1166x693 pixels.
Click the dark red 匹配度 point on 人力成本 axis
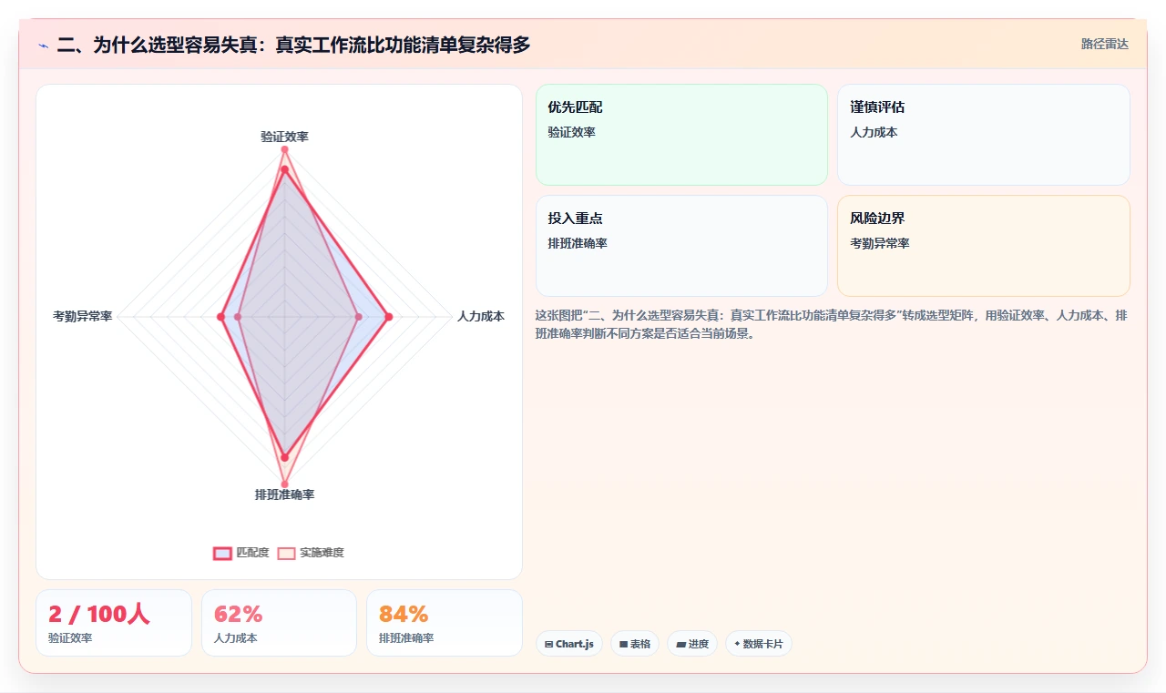(389, 317)
